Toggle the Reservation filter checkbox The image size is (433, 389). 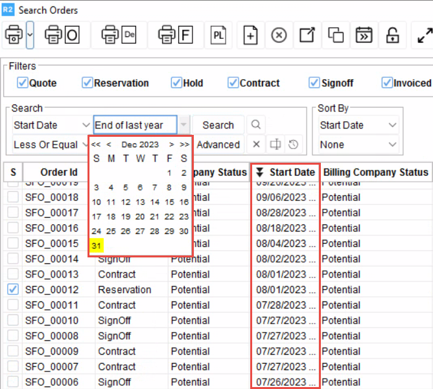pyautogui.click(x=88, y=83)
